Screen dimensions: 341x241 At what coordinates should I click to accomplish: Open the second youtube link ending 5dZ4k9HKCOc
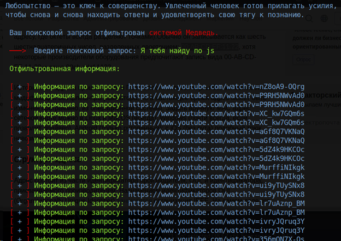tap(216, 159)
